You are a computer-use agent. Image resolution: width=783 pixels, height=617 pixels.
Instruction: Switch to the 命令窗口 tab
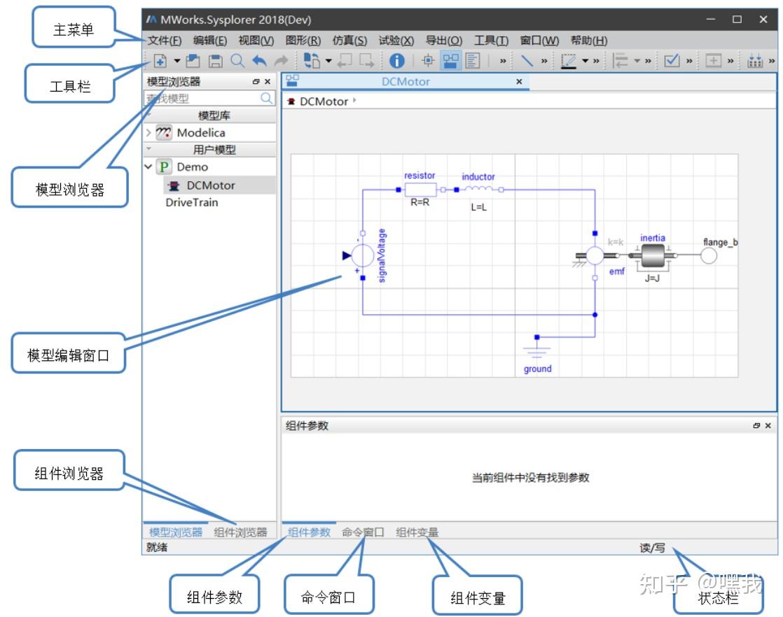363,532
